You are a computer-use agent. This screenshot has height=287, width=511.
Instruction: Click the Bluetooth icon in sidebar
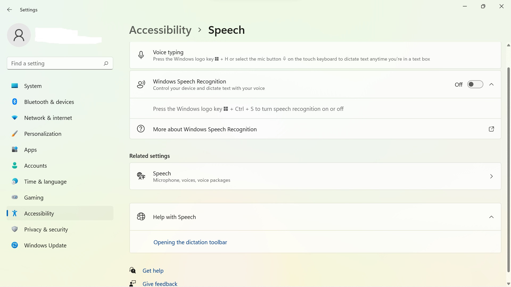(15, 102)
